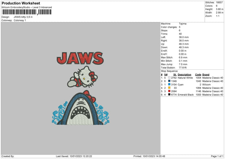Screen dimensions: 225x159
Task: Select the Machine value Tajima
Action: (x=183, y=24)
